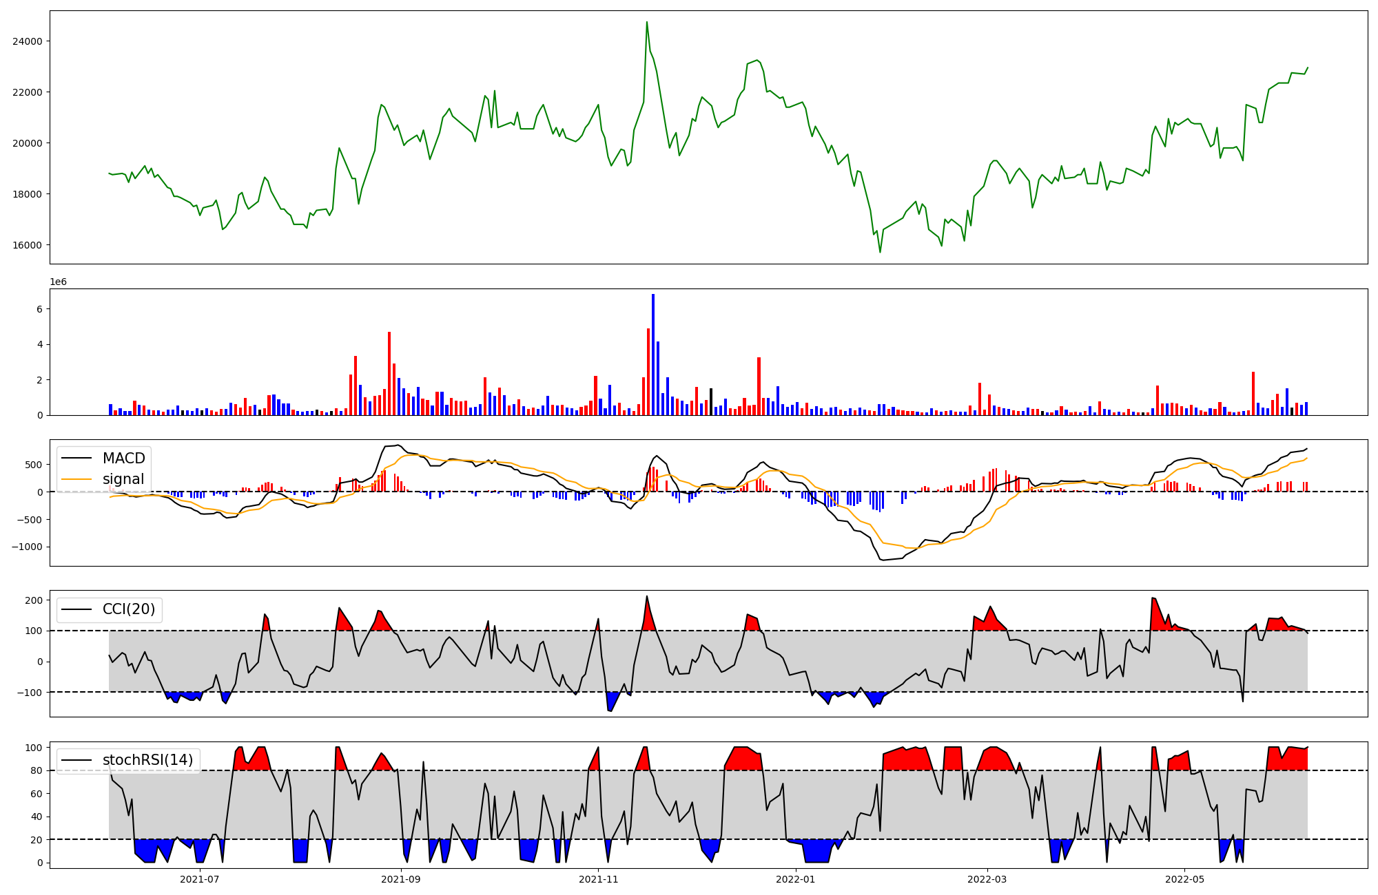Click the 2022-01 x-axis date label

click(x=796, y=879)
